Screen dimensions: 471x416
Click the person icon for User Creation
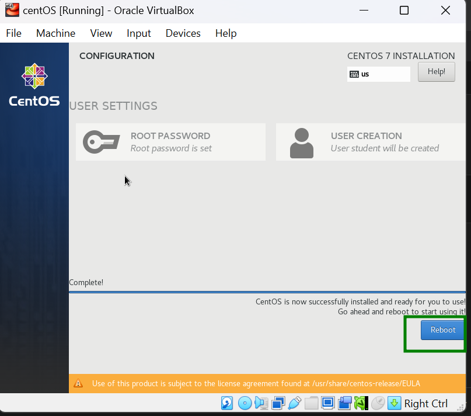point(302,143)
